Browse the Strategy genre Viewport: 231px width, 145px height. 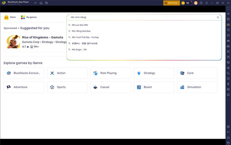[x=154, y=73]
